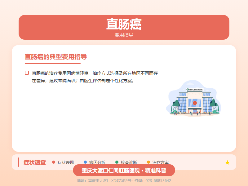Click the hospital building illustration
Screen dimensions: 248x186
pos(193,98)
